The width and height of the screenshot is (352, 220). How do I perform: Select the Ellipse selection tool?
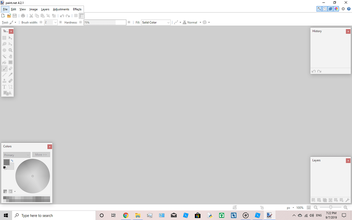[4, 50]
